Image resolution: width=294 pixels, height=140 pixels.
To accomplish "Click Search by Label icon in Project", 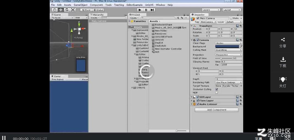I will [x=182, y=18].
